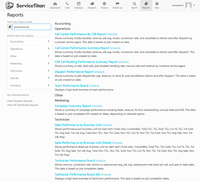Screen dimensions: 200x182
Task: Open the Help question mark icon
Action: [x=157, y=4]
